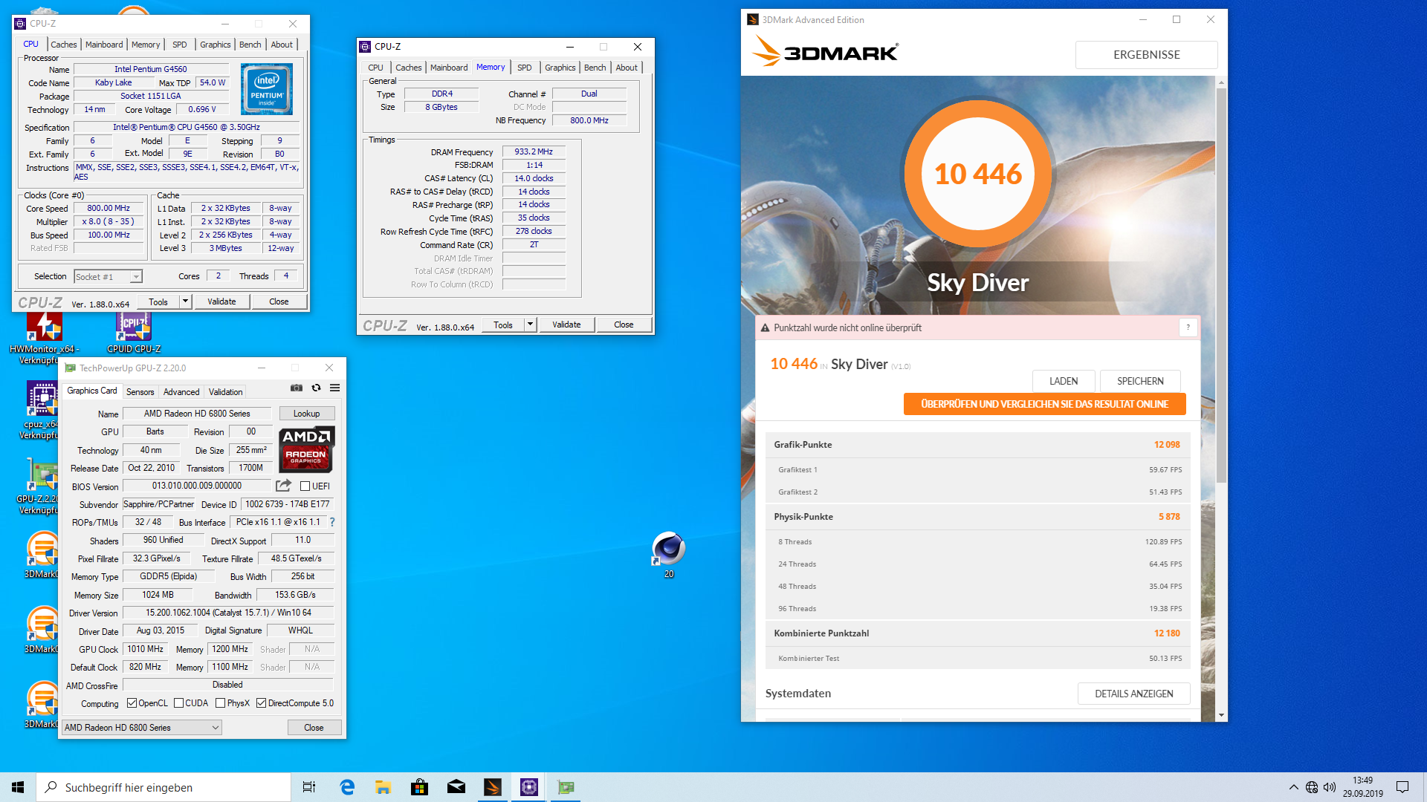Toggle OpenCL checkbox in GPU-Z
Viewport: 1427px width, 802px height.
click(x=132, y=703)
